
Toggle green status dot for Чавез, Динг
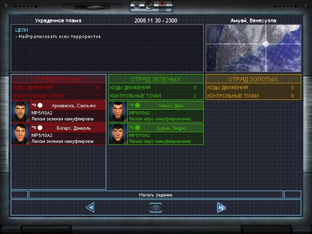pyautogui.click(x=137, y=105)
